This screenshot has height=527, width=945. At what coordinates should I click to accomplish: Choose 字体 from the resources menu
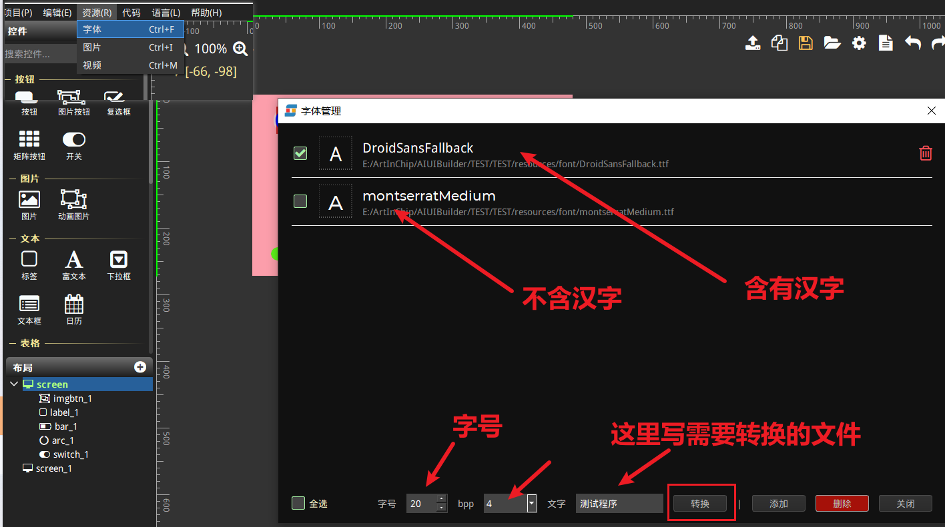click(130, 29)
